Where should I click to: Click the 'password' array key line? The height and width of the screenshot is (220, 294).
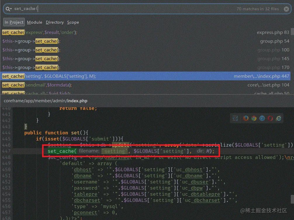click(x=145, y=188)
